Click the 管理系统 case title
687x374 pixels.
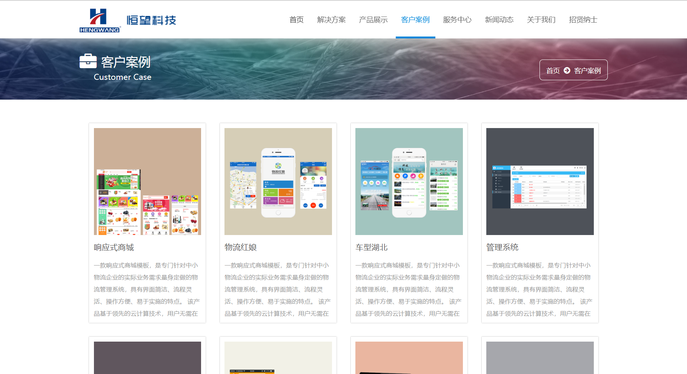(x=503, y=247)
